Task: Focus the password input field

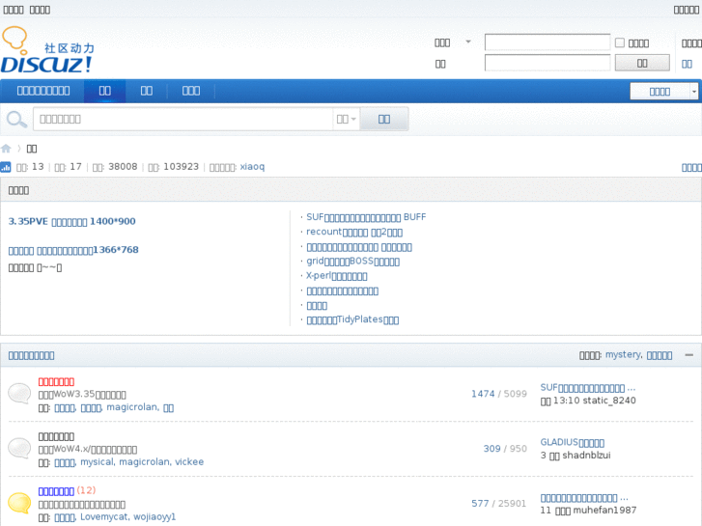Action: [548, 63]
